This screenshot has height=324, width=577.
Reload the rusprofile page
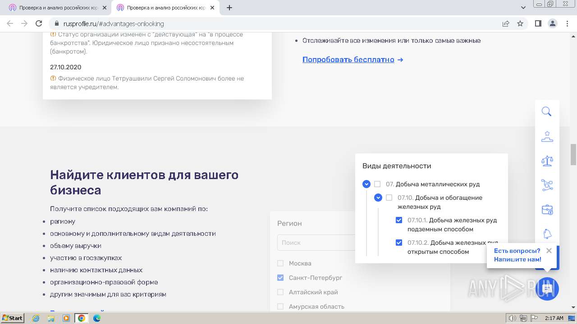(39, 23)
